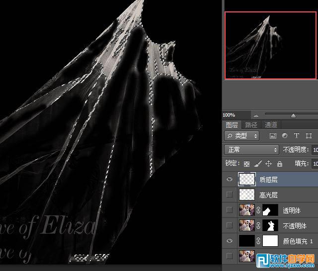Image resolution: width=318 pixels, height=271 pixels.
Task: Show the bottom background image layer
Action: [230, 256]
